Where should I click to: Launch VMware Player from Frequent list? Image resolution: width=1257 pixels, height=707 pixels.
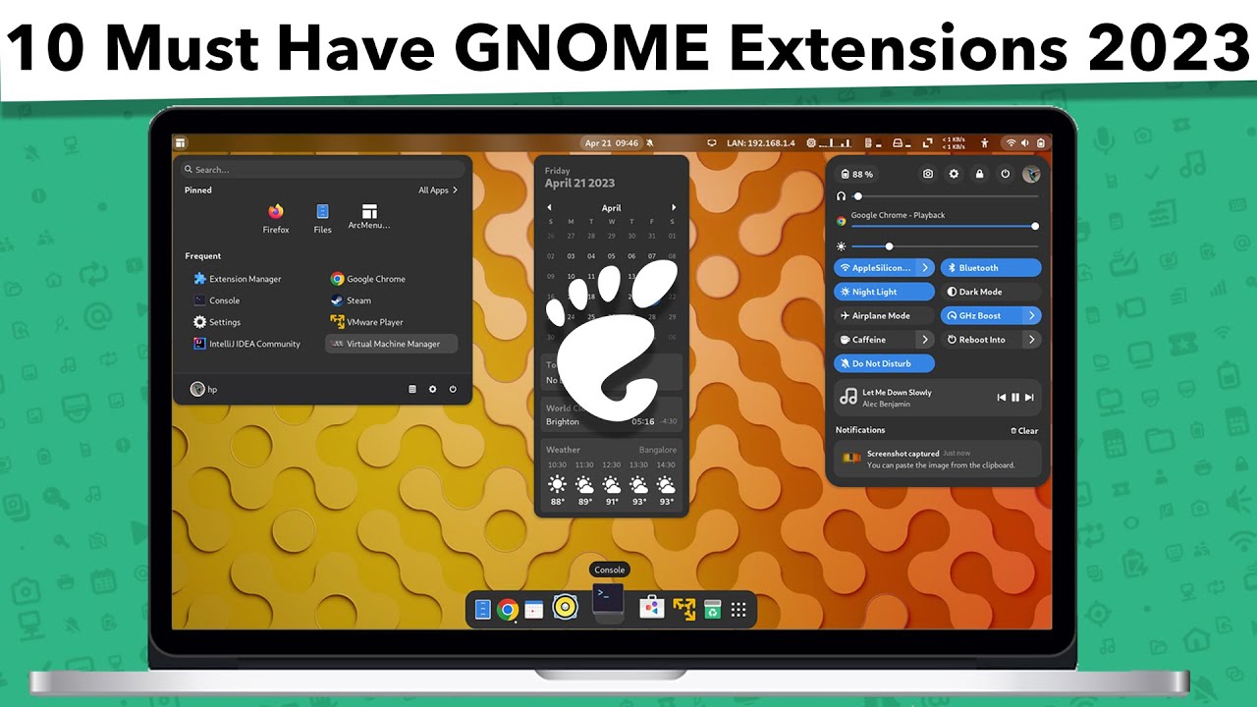coord(367,322)
